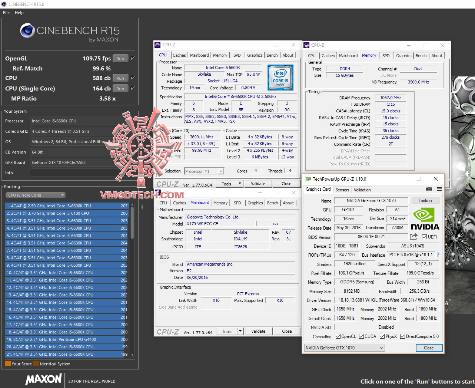Click the MAXON logo at bottom left
475x388 pixels.
(x=43, y=379)
